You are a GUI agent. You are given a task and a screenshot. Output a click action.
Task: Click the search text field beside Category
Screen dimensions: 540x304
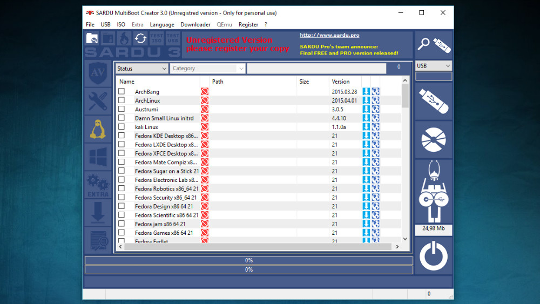point(316,69)
